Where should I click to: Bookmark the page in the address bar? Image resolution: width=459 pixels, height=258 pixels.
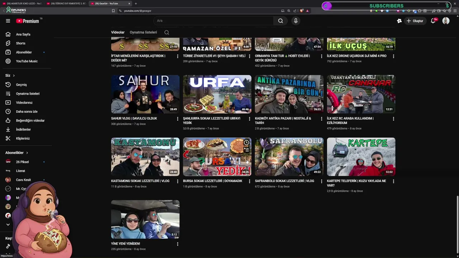click(x=113, y=11)
